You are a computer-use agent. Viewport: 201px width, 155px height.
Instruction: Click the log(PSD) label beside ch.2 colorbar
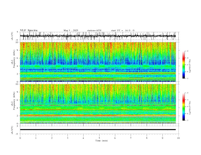(190, 108)
